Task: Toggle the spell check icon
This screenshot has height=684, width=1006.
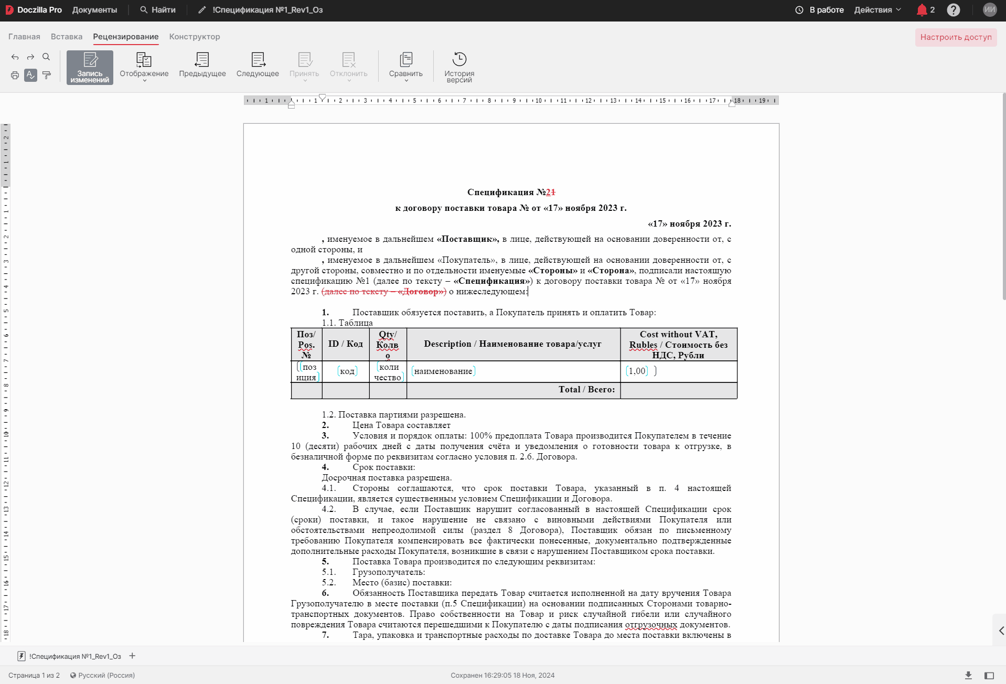Action: pyautogui.click(x=30, y=75)
